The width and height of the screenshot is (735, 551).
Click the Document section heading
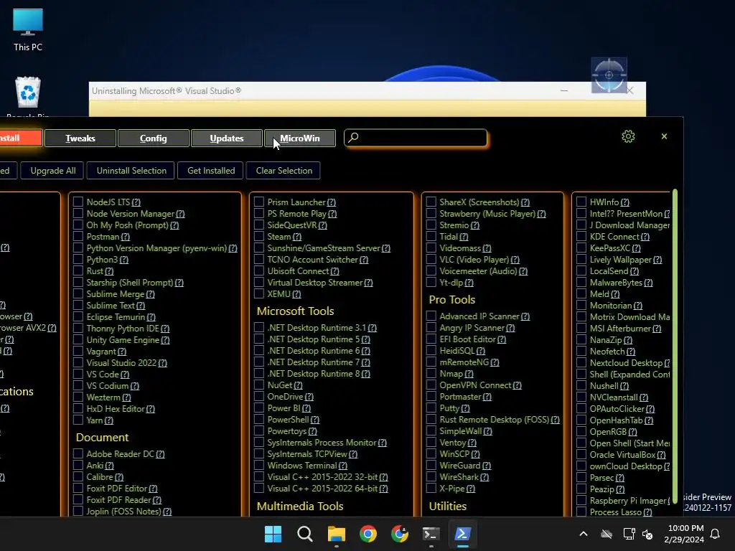click(102, 437)
